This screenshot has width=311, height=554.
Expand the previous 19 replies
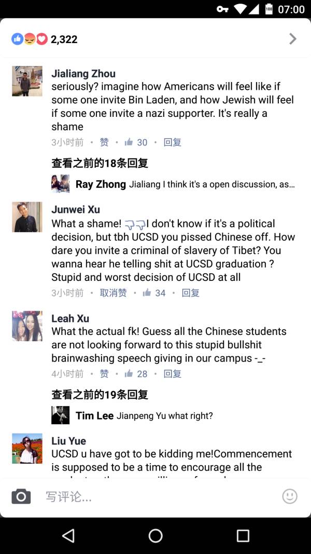pyautogui.click(x=100, y=395)
